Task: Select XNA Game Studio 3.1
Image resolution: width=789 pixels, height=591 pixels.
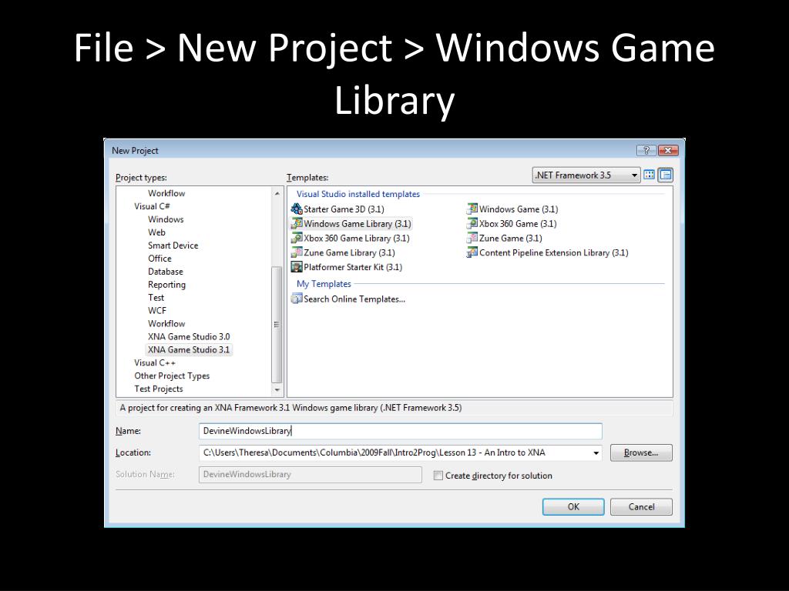Action: (x=189, y=350)
